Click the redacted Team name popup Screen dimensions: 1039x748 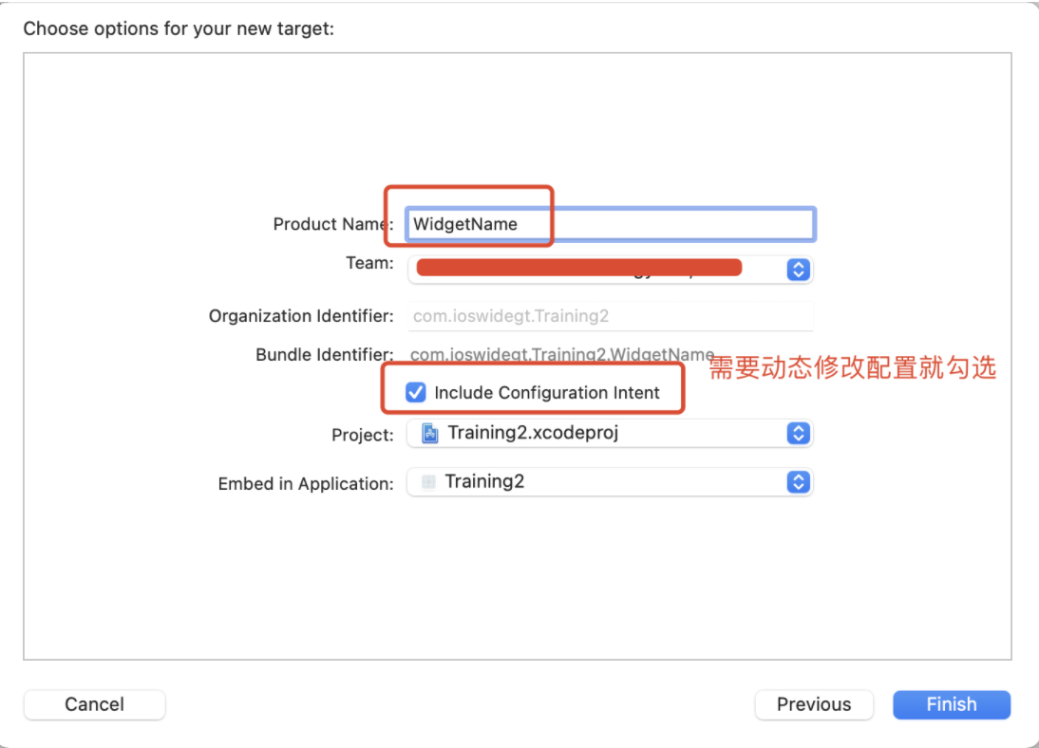click(610, 270)
